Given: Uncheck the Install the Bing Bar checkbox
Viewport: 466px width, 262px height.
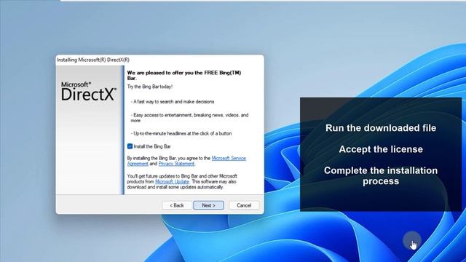Looking at the screenshot, I should (x=130, y=146).
